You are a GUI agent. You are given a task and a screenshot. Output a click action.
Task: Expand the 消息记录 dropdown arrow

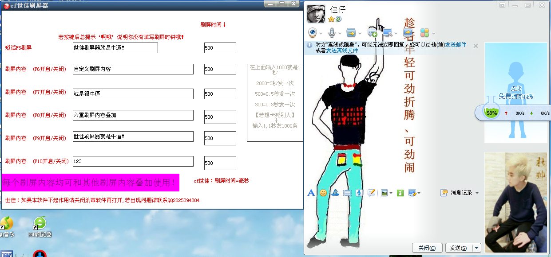coord(477,193)
